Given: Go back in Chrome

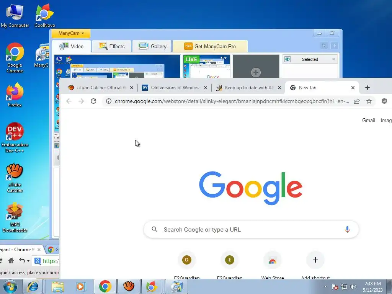Looking at the screenshot, I should pyautogui.click(x=69, y=101).
